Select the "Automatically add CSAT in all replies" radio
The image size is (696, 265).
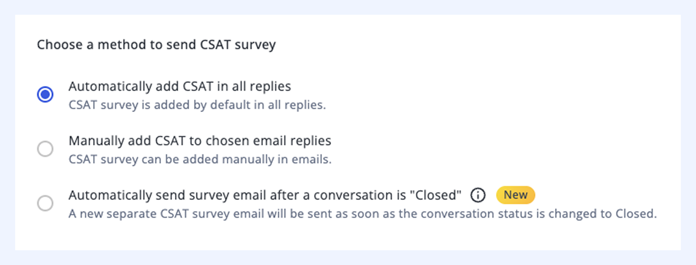45,95
